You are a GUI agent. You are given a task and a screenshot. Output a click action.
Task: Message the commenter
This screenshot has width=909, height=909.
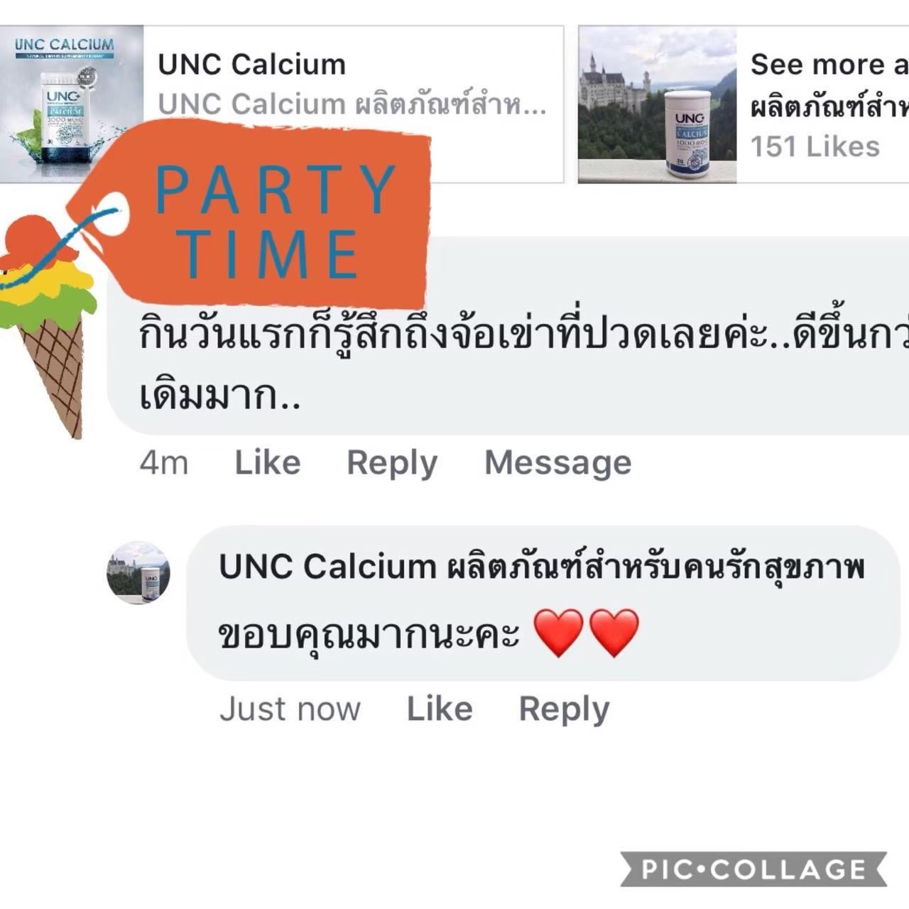click(557, 463)
